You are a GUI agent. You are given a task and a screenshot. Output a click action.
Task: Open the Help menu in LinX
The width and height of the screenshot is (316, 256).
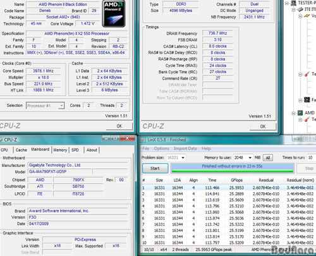click(x=206, y=149)
